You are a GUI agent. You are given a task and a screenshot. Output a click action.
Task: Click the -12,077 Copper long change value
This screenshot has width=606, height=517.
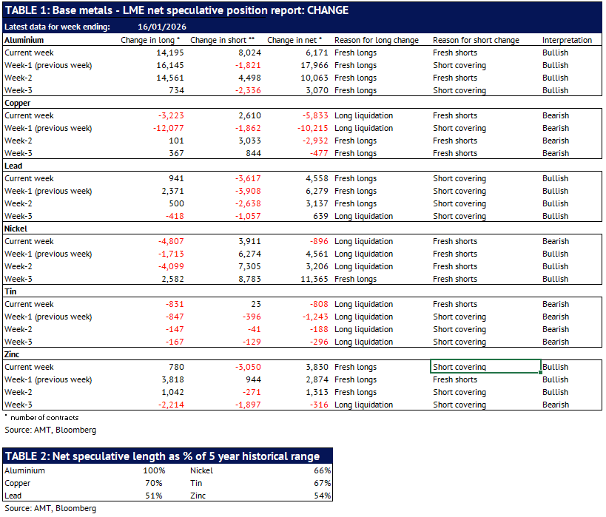164,128
